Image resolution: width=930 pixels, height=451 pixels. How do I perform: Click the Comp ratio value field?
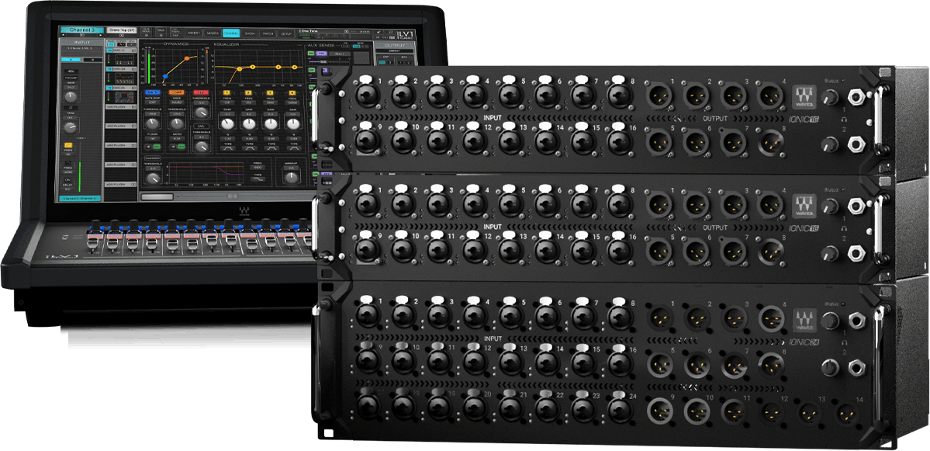click(x=177, y=139)
